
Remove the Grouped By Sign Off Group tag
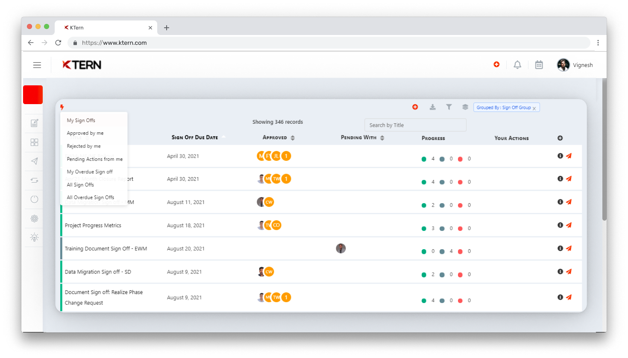(x=534, y=108)
